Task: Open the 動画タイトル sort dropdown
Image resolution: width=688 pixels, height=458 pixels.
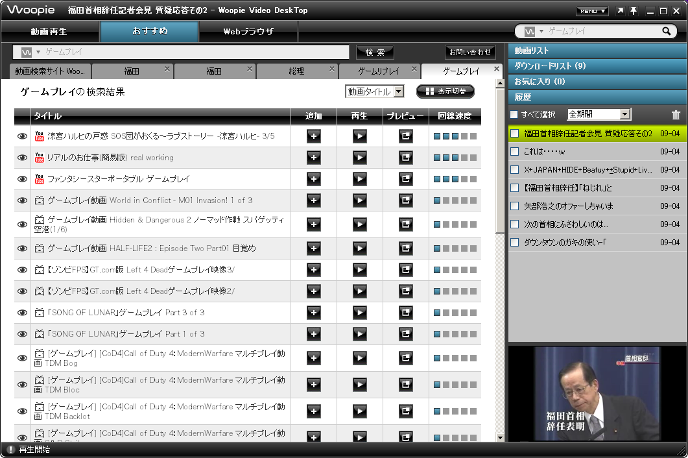Action: [374, 91]
